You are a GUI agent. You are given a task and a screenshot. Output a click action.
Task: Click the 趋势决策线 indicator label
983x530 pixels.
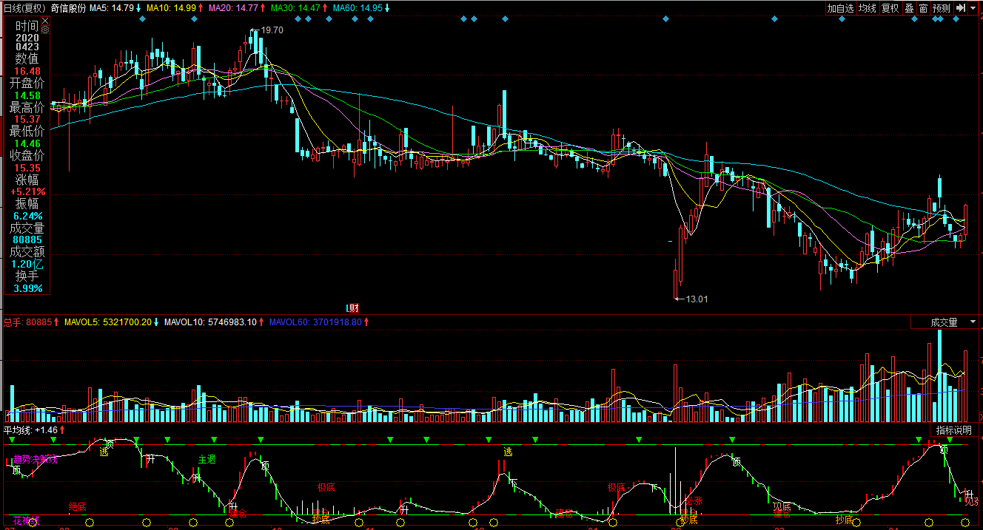coord(36,460)
